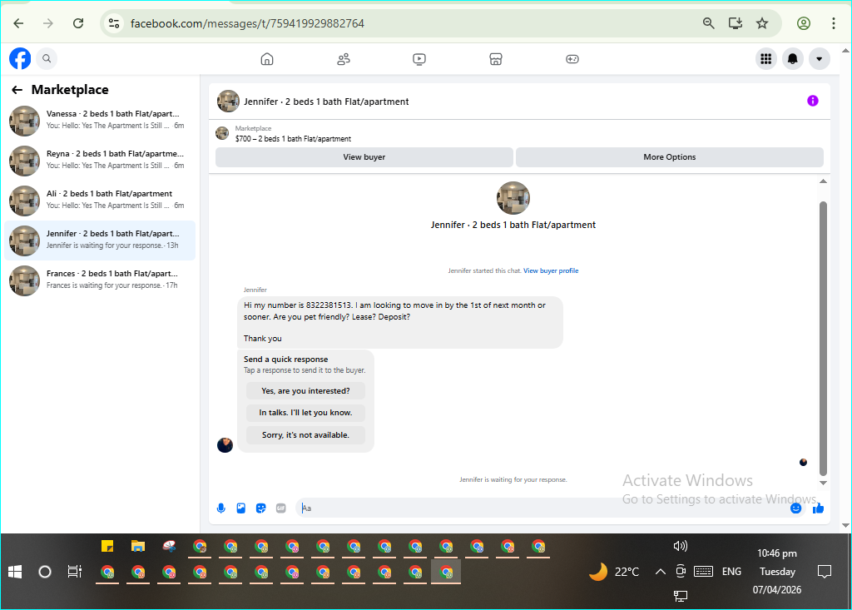This screenshot has width=852, height=610.
Task: Open the Facebook search icon
Action: [x=47, y=59]
